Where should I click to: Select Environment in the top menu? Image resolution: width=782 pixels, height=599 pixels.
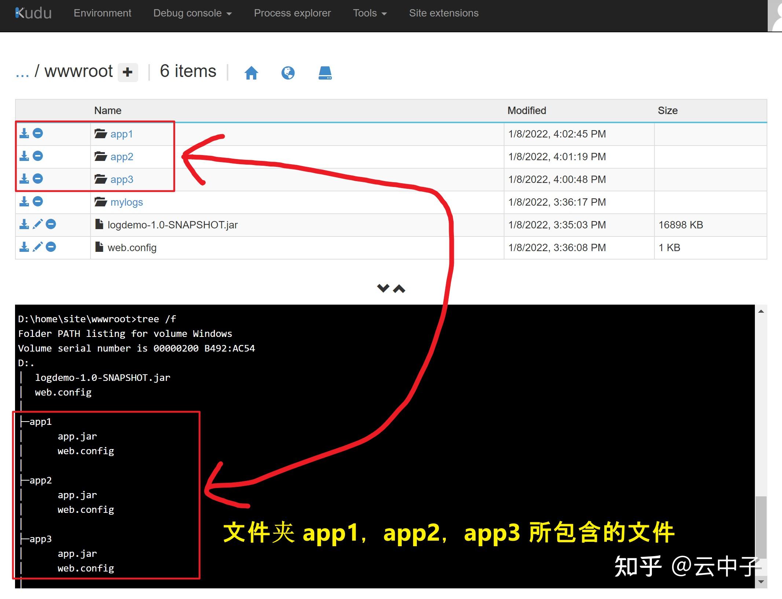pos(102,13)
